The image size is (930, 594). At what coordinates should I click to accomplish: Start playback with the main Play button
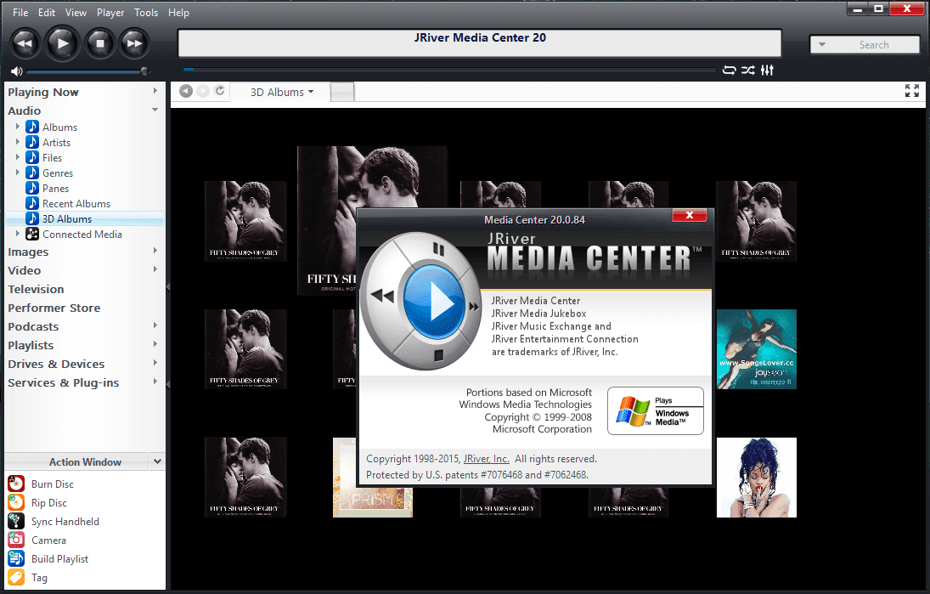[x=62, y=43]
